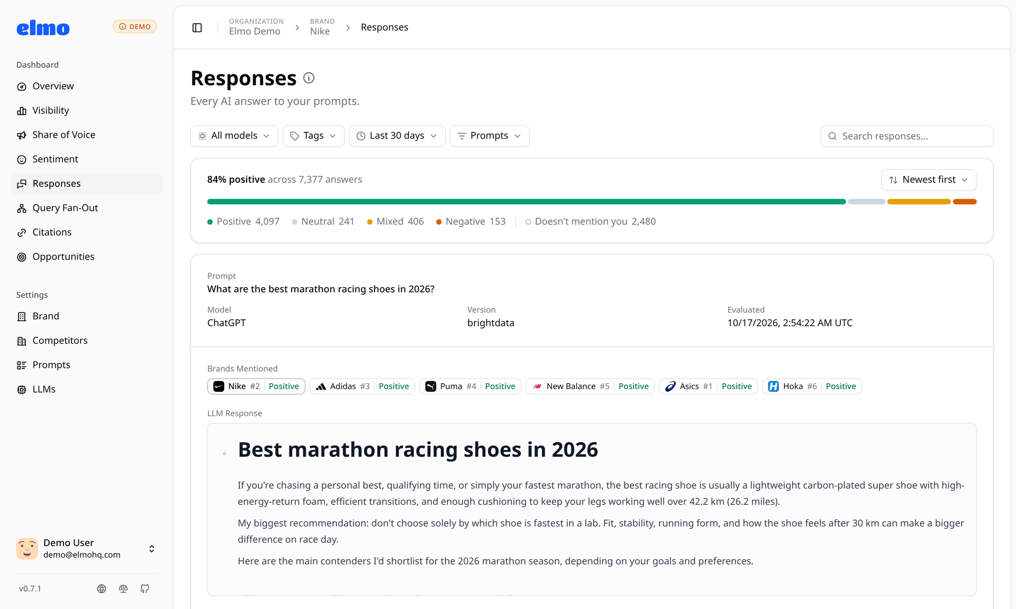
Task: Click the green positive bar segment
Action: 527,201
